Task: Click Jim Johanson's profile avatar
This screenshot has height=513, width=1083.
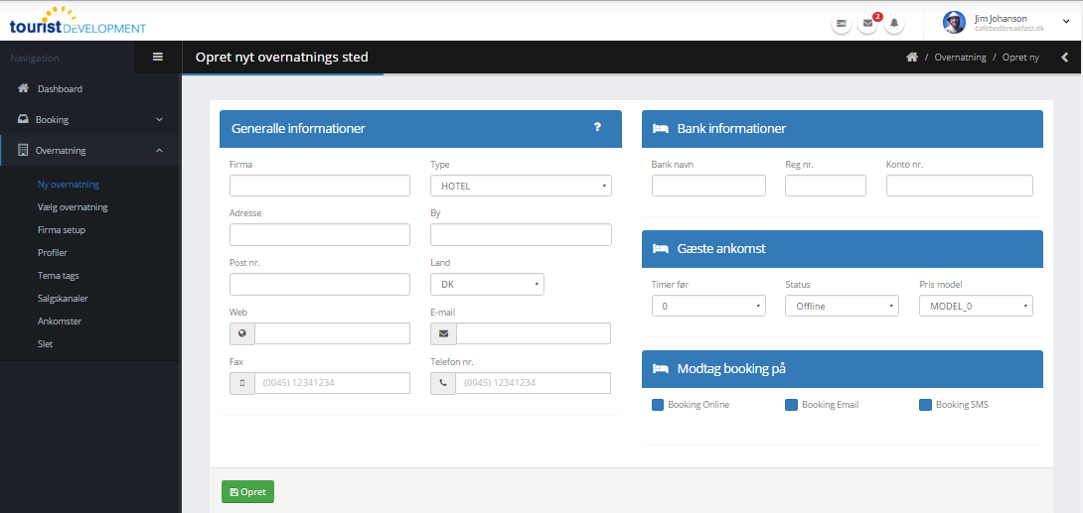Action: (x=954, y=22)
